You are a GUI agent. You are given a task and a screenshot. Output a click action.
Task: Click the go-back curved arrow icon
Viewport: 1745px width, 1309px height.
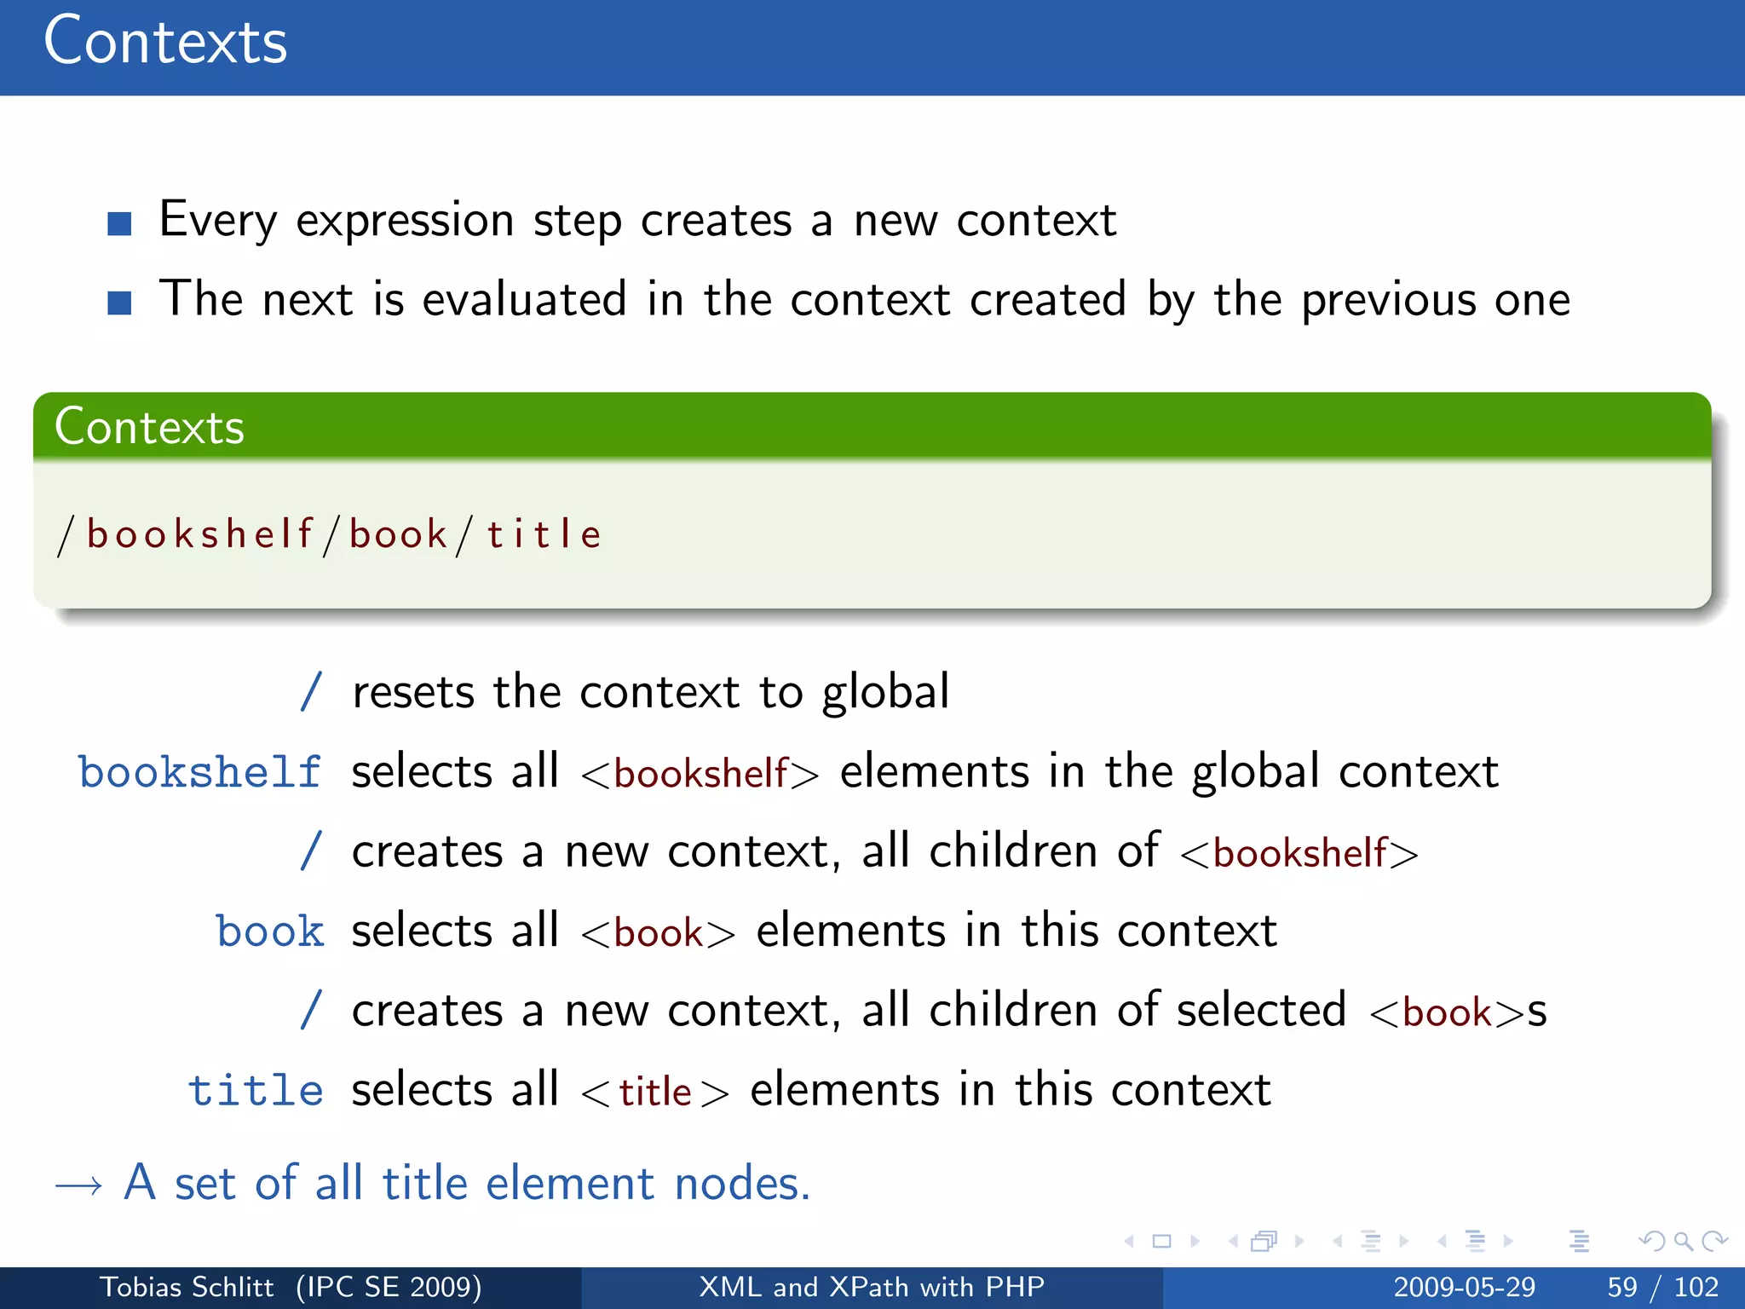[x=1651, y=1242]
